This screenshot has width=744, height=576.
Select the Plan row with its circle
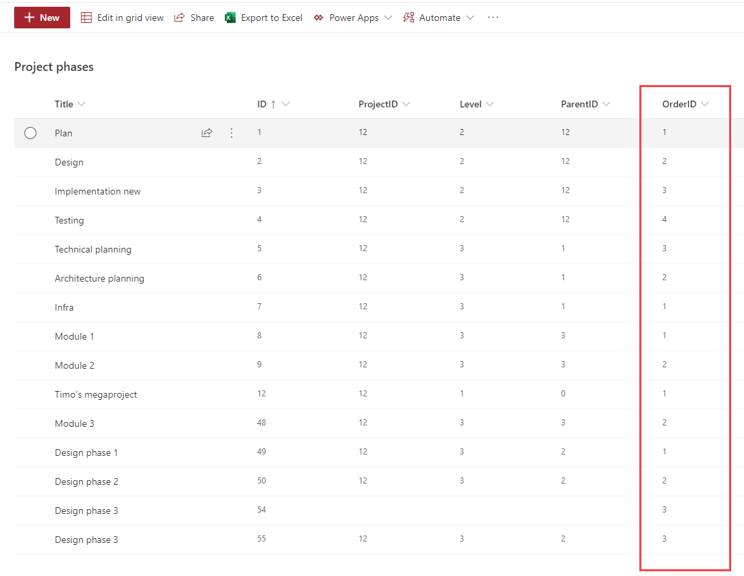pos(30,133)
